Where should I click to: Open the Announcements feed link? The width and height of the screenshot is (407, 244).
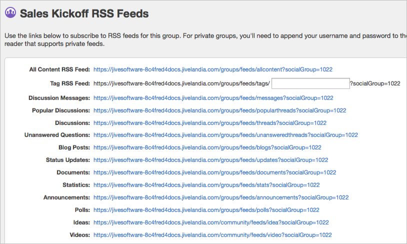(221, 197)
